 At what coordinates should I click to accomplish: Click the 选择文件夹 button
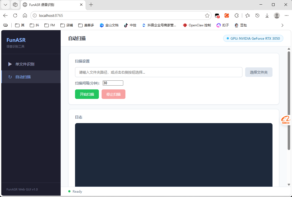click(259, 72)
